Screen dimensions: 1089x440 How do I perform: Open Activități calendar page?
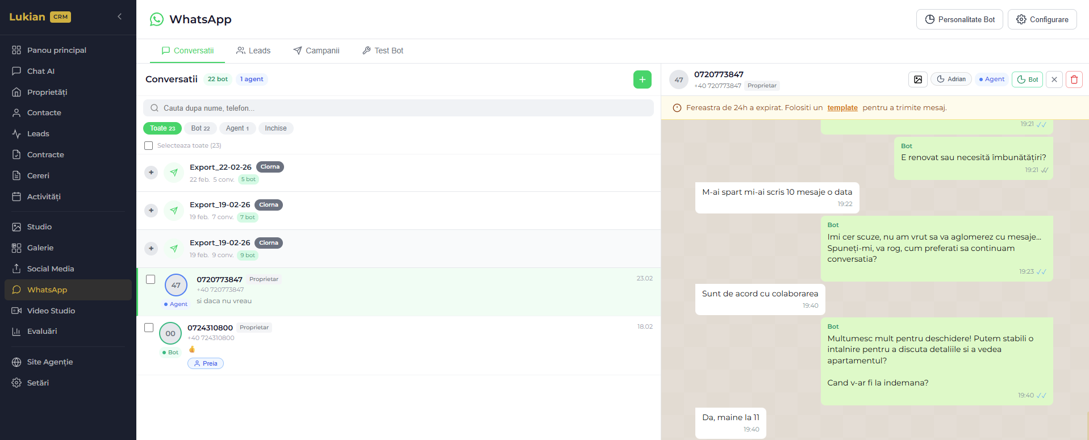tap(68, 196)
